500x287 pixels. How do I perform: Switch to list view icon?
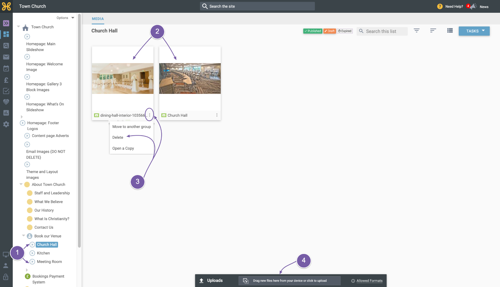pyautogui.click(x=450, y=31)
